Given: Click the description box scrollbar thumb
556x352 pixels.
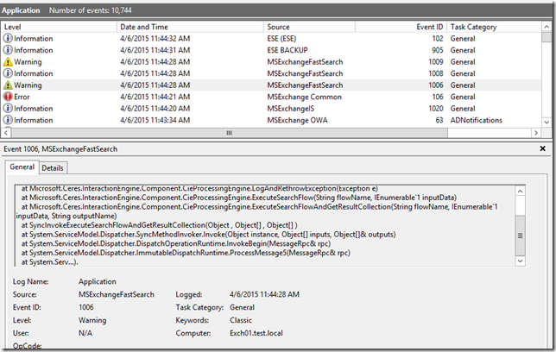Looking at the screenshot, I should tap(521, 236).
